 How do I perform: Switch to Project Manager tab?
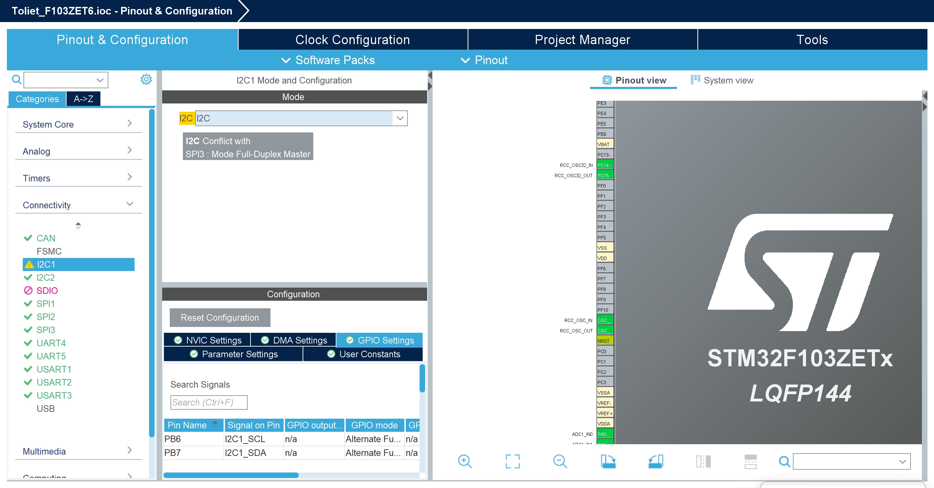tap(582, 40)
